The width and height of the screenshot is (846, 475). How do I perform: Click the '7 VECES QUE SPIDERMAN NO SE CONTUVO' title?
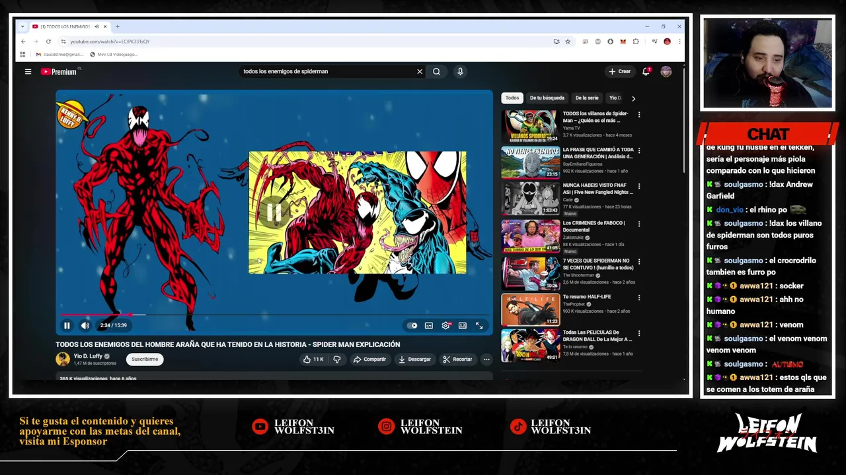[x=598, y=264]
